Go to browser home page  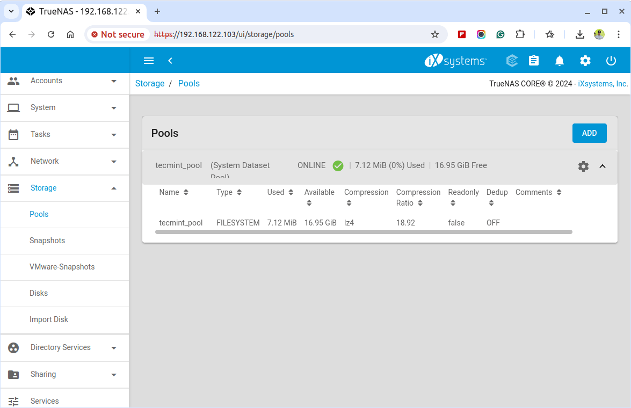pos(70,34)
